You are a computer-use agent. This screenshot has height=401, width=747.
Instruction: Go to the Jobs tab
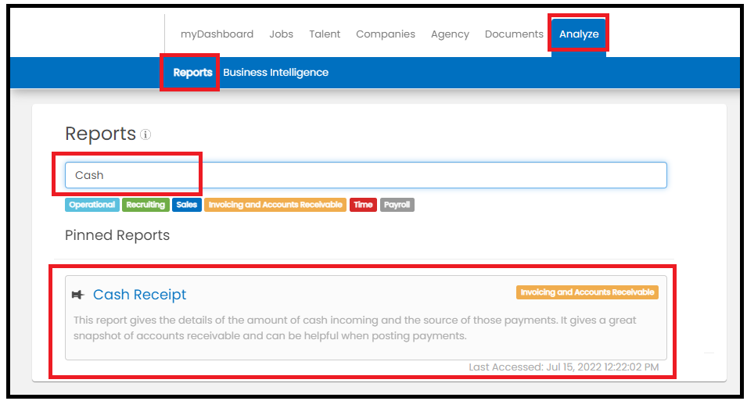click(x=281, y=34)
